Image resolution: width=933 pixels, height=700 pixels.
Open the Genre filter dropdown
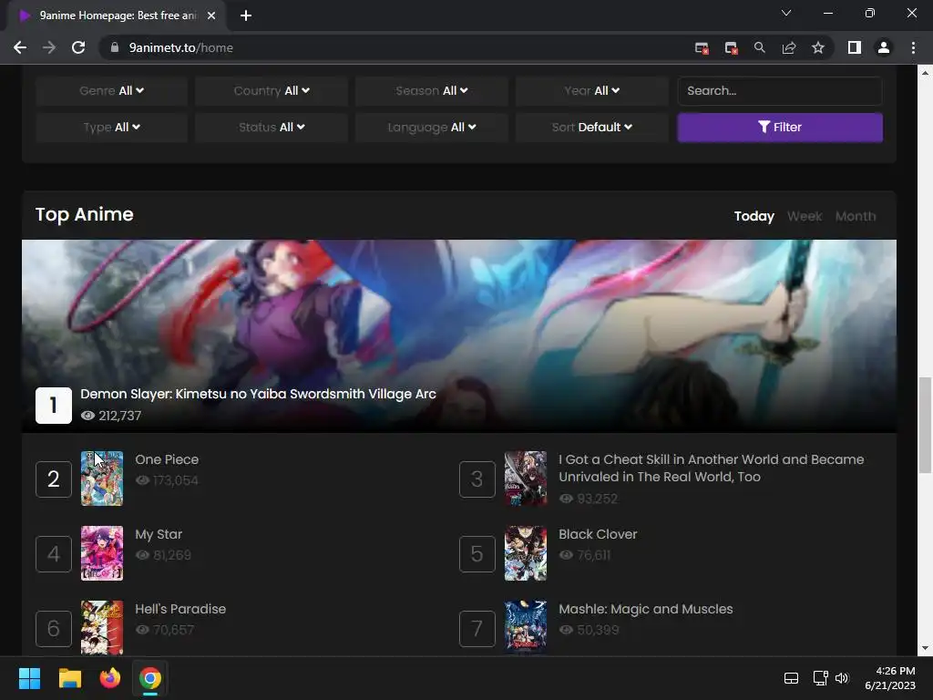coord(111,90)
